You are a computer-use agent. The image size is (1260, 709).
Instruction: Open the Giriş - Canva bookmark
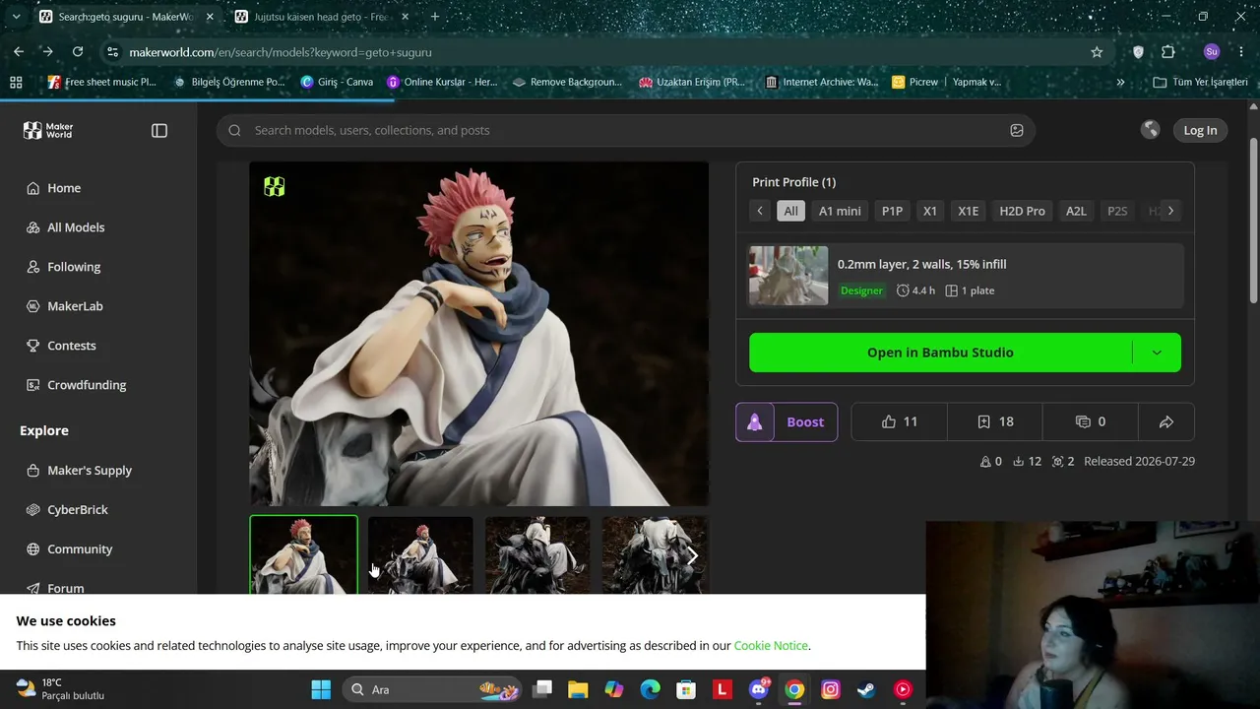pyautogui.click(x=337, y=82)
